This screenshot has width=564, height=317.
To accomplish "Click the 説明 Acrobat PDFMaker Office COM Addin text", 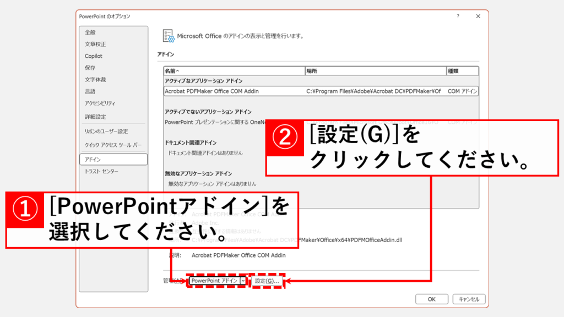I will click(x=238, y=255).
